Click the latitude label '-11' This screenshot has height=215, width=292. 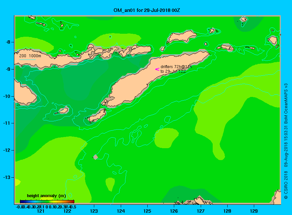7,123
